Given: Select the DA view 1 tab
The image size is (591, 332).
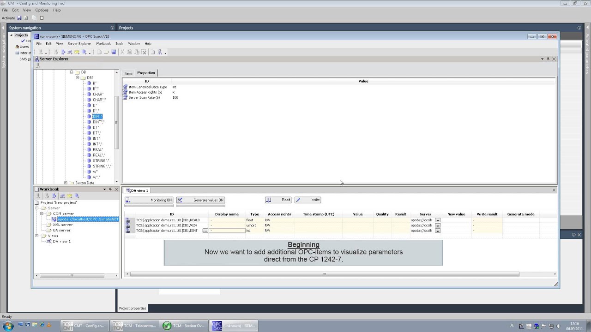Looking at the screenshot, I should tap(137, 190).
